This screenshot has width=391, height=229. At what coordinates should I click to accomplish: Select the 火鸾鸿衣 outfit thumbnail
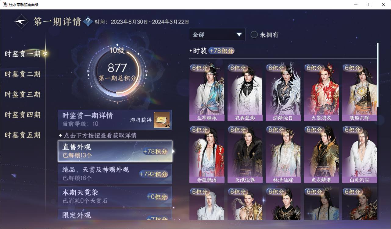(321, 93)
